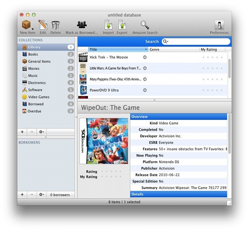Sort list by Genre column header
The width and height of the screenshot is (249, 231).
(x=174, y=49)
